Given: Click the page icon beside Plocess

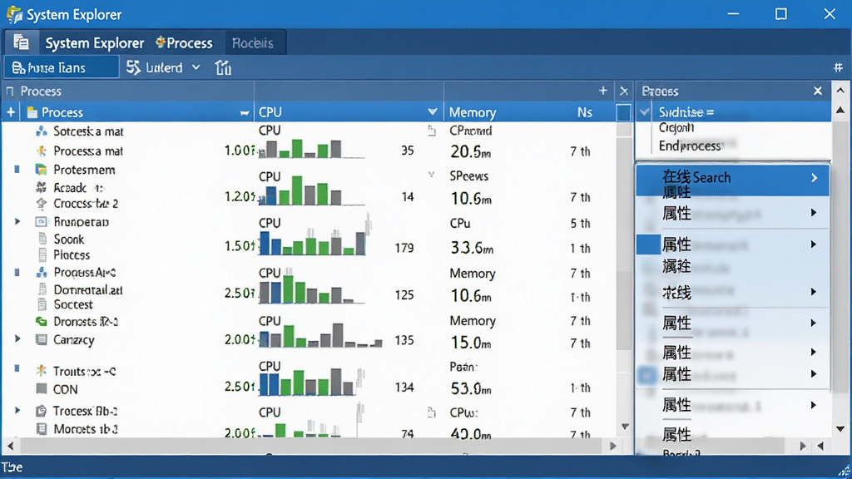Looking at the screenshot, I should 42,254.
